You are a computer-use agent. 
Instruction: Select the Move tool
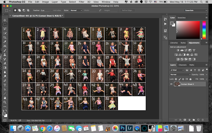[5, 20]
